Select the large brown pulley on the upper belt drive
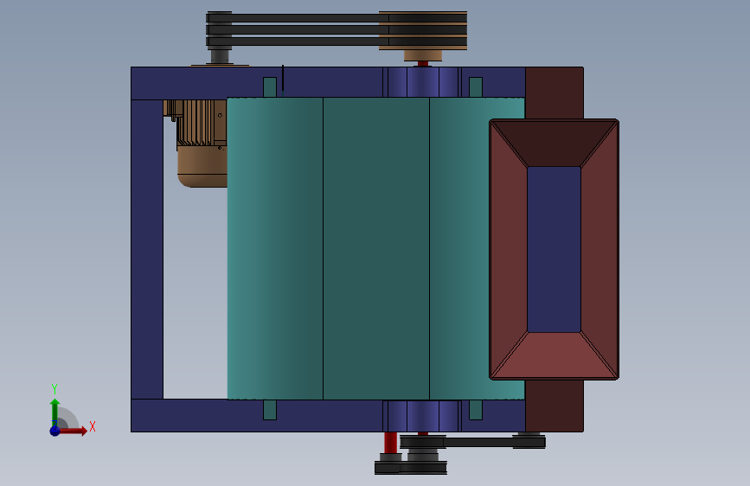The image size is (750, 486). pos(423,30)
